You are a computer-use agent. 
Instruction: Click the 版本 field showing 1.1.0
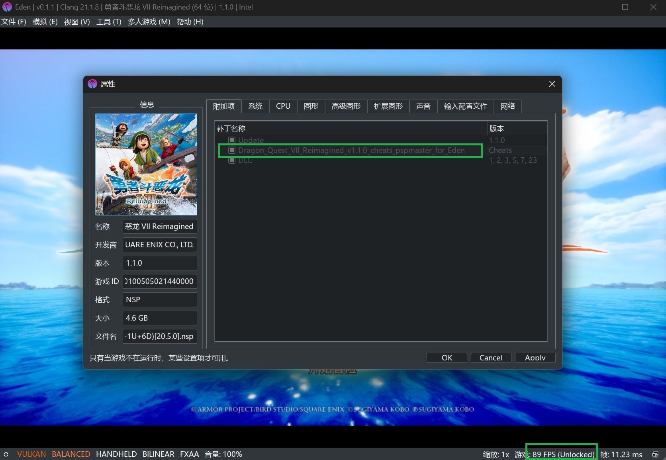point(160,263)
